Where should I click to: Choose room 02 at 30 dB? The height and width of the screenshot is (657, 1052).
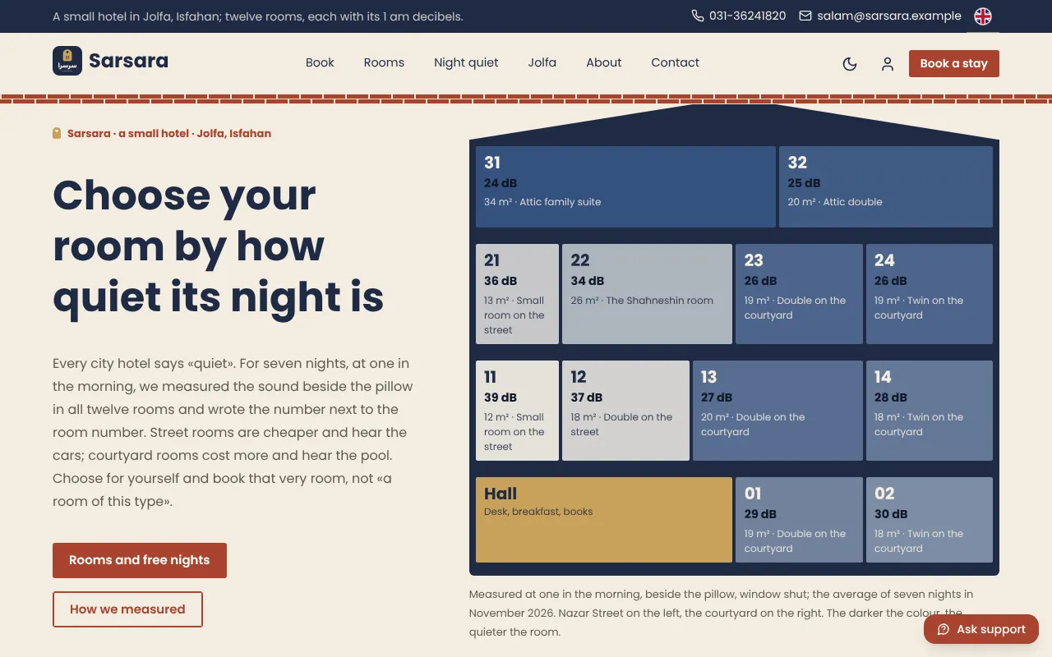click(930, 520)
